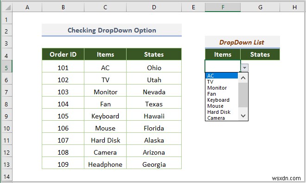Choose AC from the dropdown list
Screen dimensions: 306x183
[x=222, y=76]
